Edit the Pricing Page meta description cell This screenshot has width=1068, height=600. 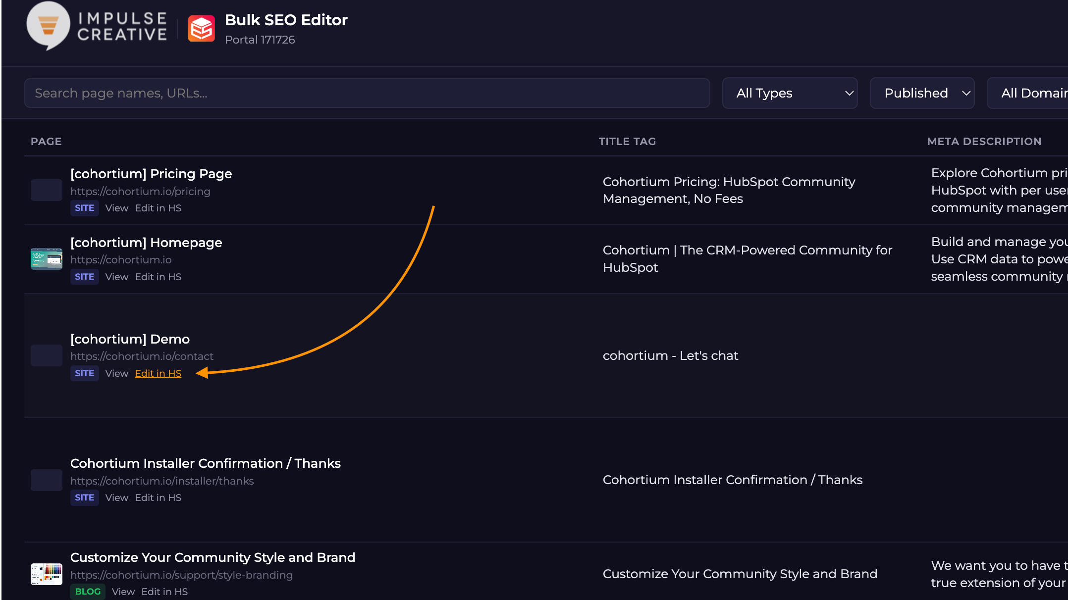coord(999,190)
